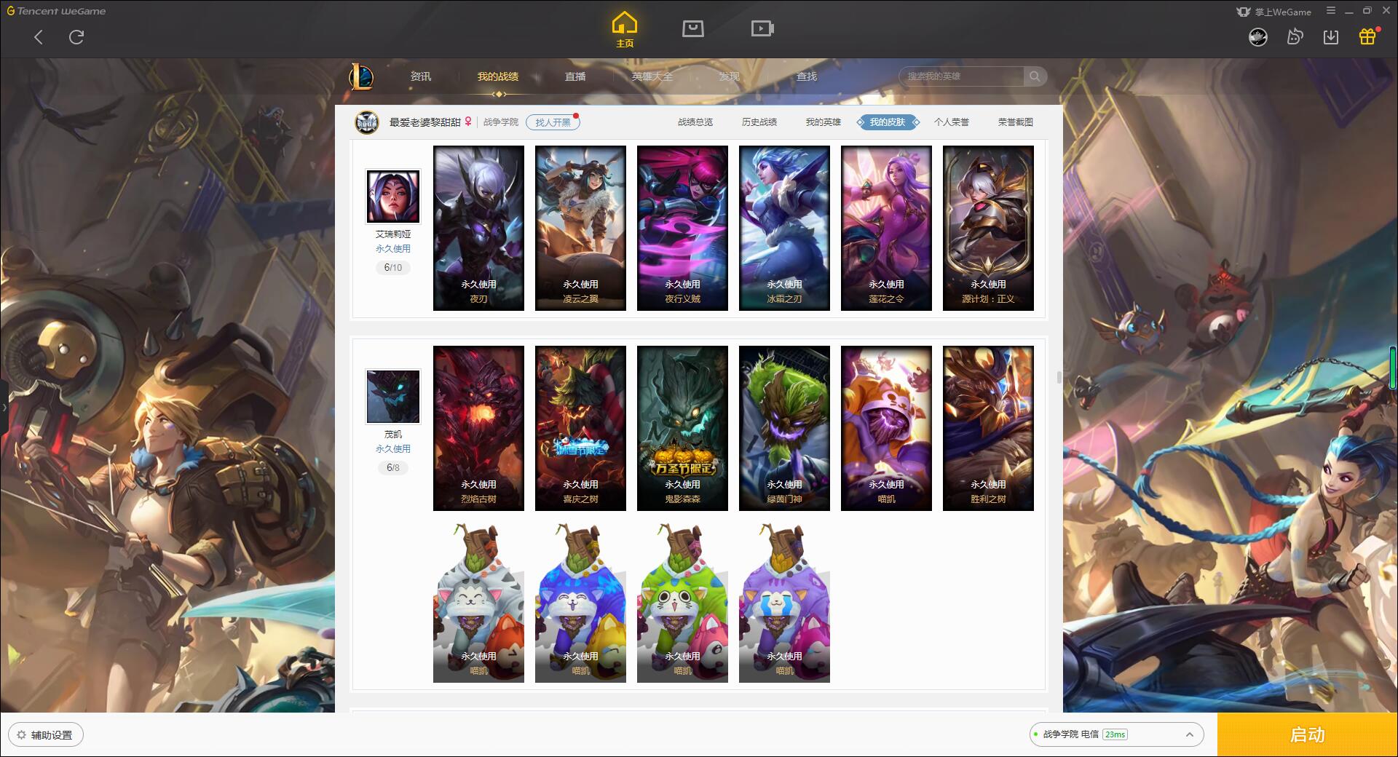
Task: Open 冰霜之刃 skin thumbnail
Action: pos(784,228)
